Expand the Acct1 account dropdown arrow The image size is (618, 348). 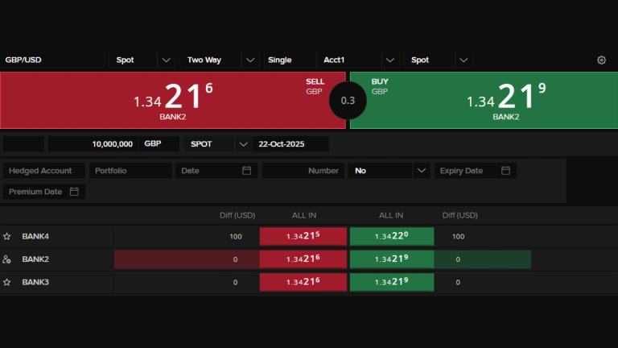[390, 60]
